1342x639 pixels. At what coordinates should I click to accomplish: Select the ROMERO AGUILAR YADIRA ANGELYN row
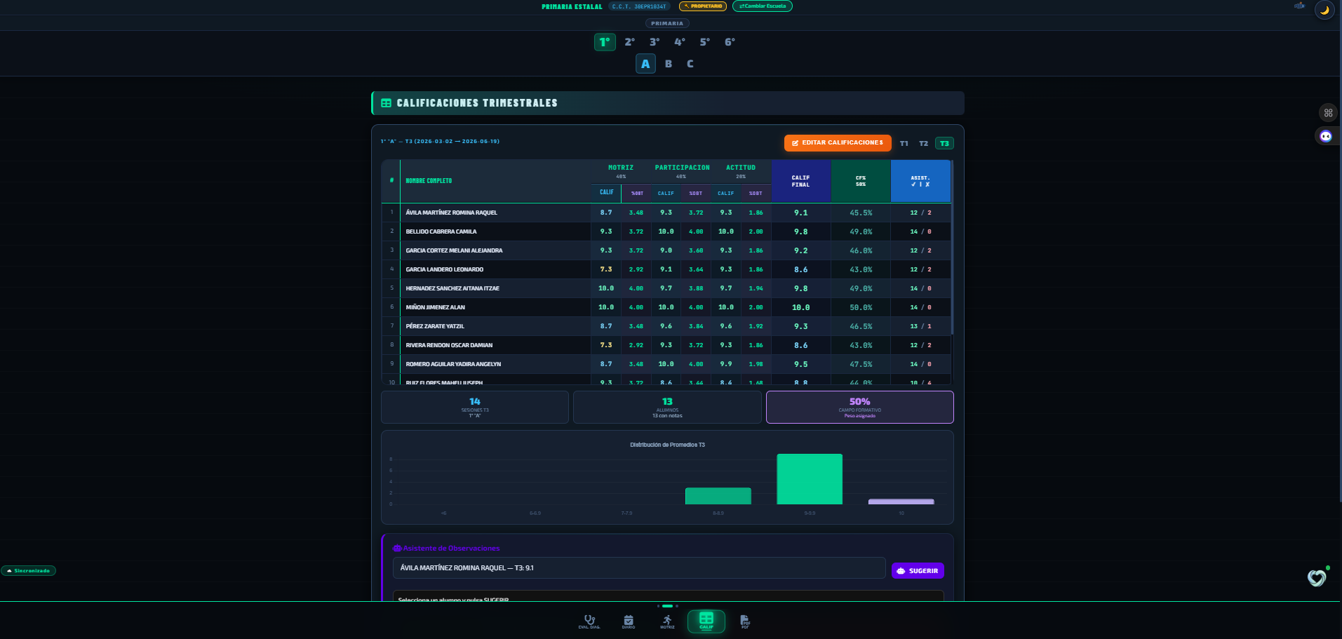pos(666,364)
